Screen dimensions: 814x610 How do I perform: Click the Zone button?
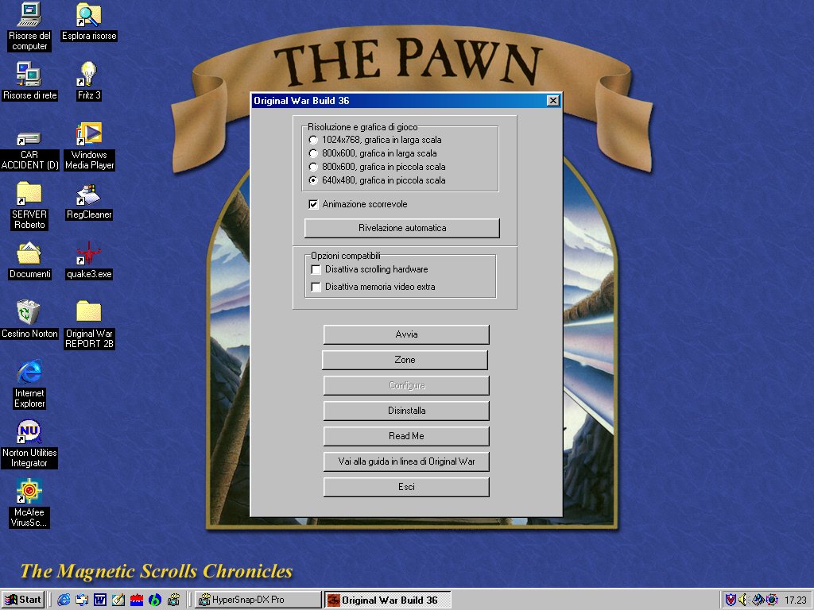(x=405, y=360)
